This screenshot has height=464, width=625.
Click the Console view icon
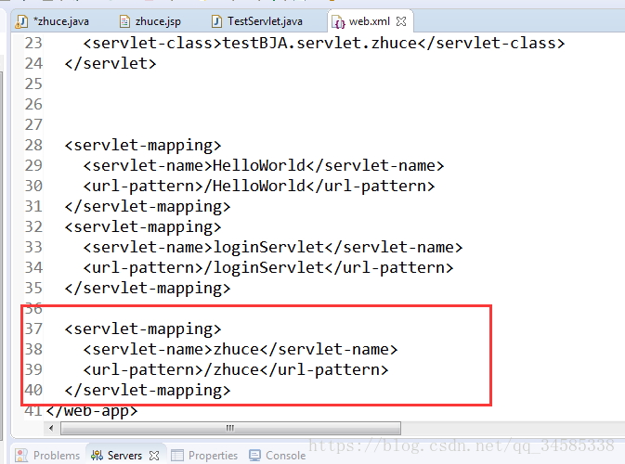pos(255,456)
